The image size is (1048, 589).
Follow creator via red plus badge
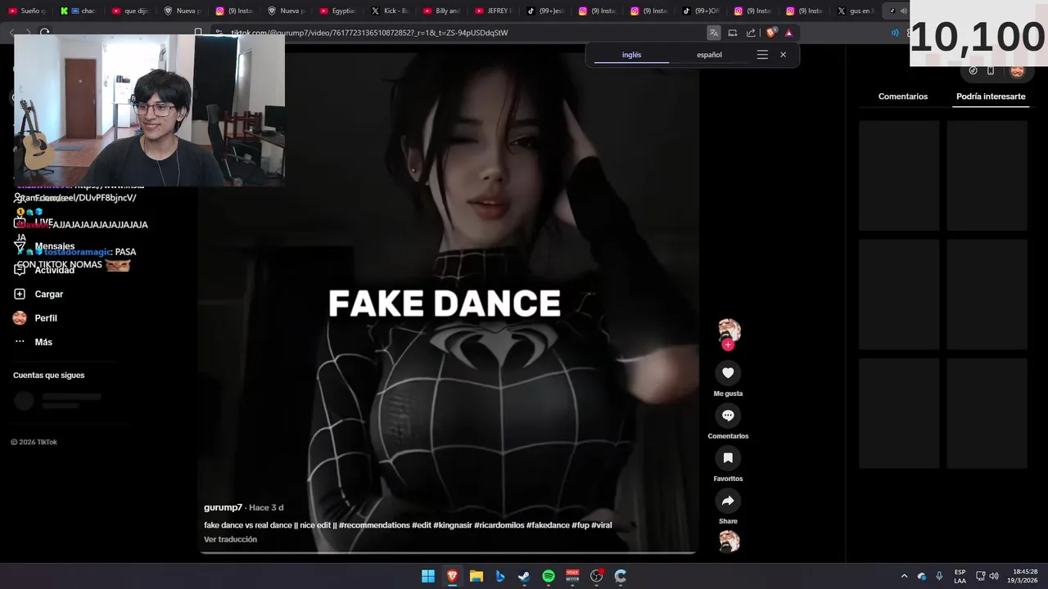728,344
